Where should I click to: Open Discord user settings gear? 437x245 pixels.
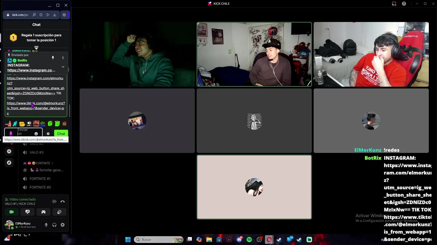pyautogui.click(x=62, y=225)
